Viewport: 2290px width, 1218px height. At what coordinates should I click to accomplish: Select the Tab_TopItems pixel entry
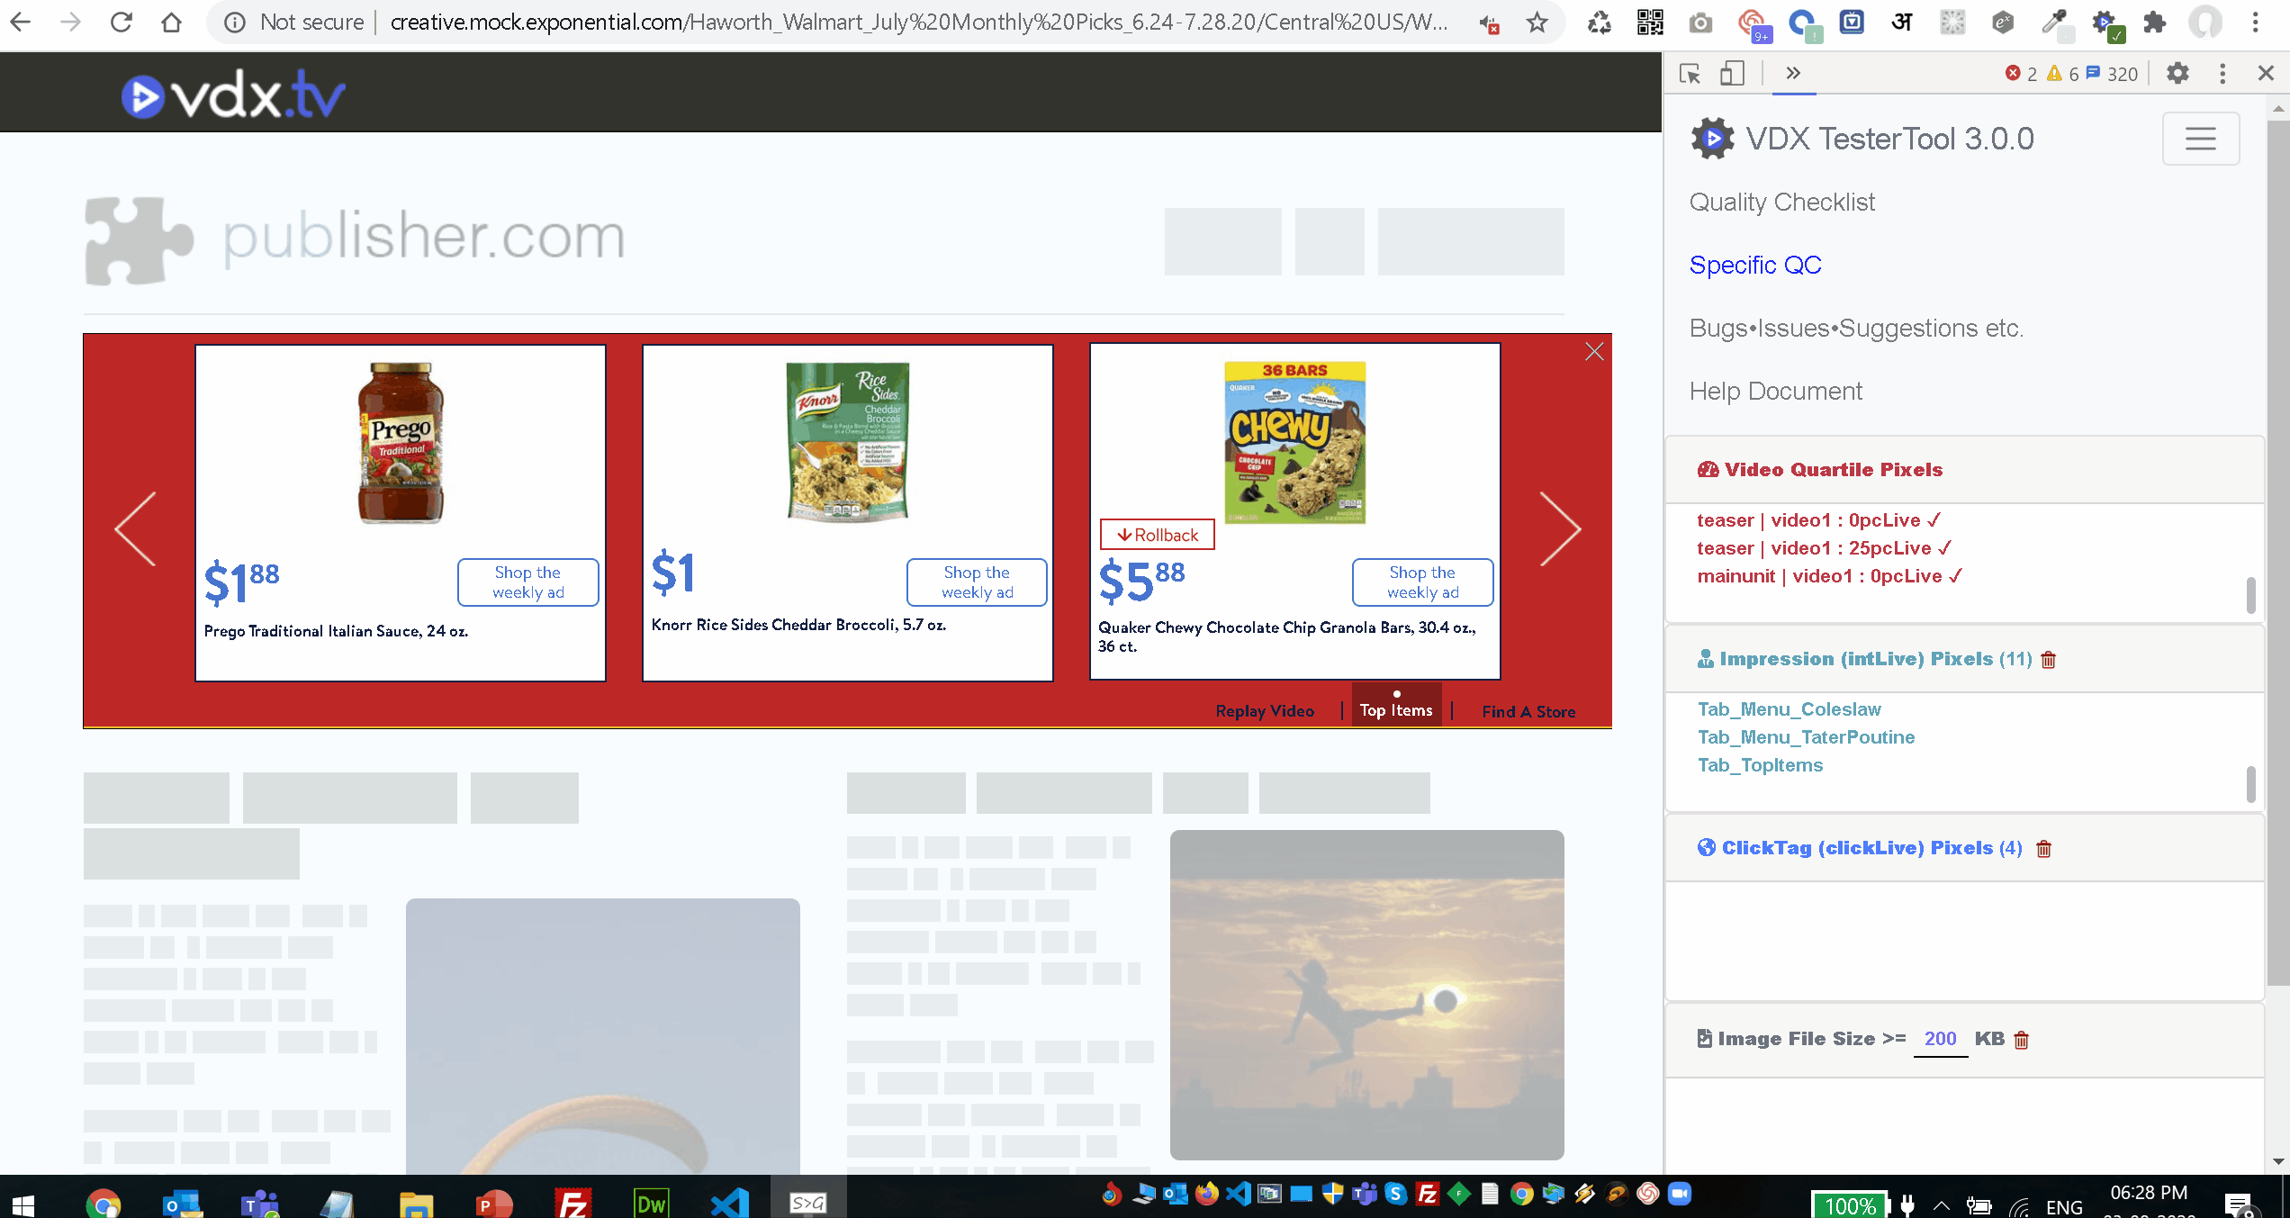point(1760,765)
